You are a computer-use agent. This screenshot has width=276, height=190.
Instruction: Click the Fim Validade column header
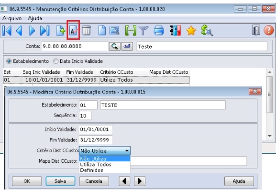tap(83, 72)
